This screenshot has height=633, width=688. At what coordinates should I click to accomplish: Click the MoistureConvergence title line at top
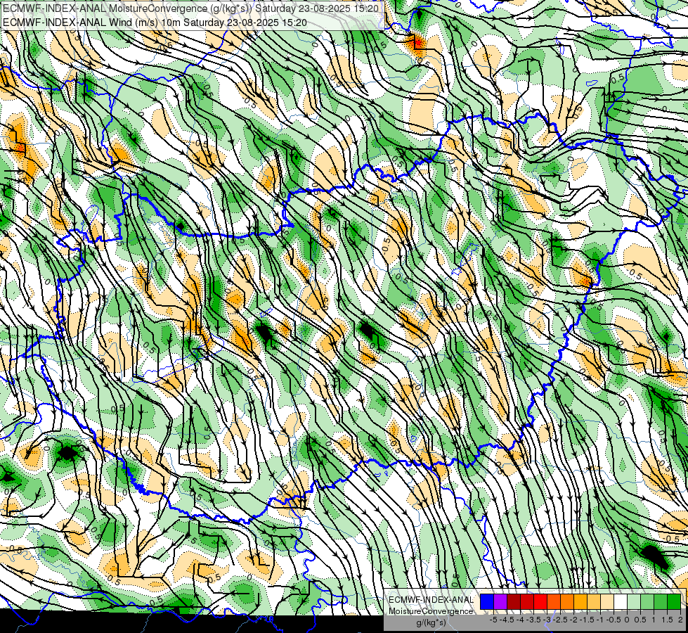point(192,8)
